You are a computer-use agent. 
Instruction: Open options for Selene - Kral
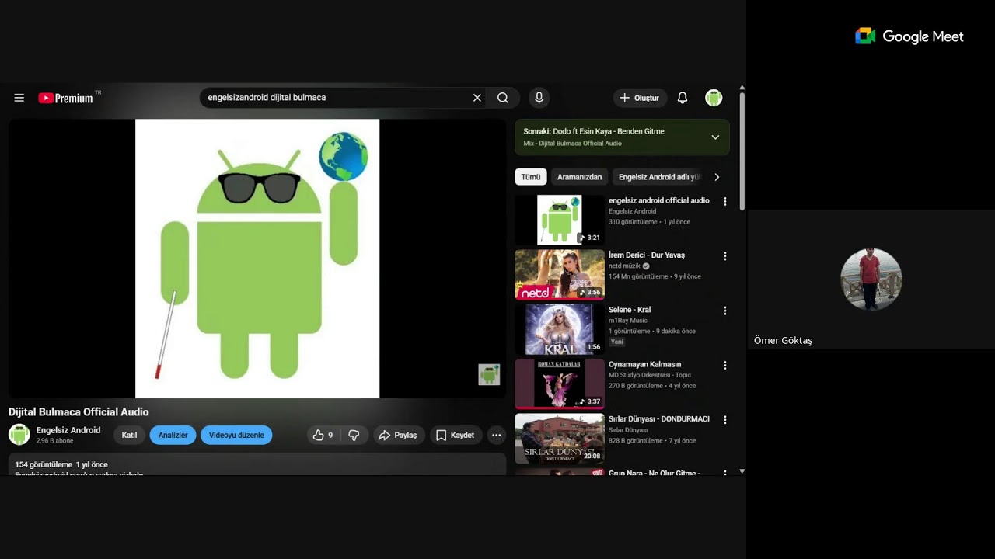click(725, 311)
